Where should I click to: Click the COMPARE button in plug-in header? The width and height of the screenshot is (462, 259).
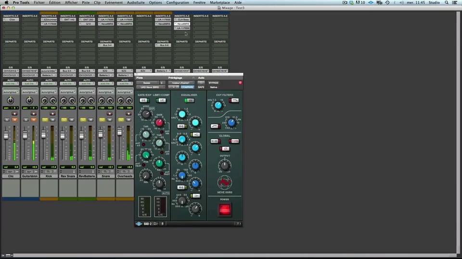(187, 87)
